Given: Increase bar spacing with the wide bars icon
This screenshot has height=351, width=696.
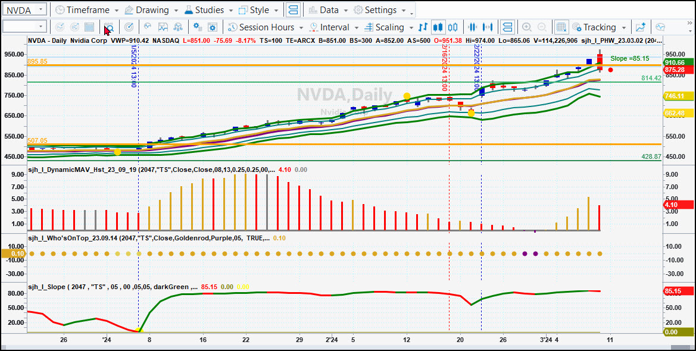Looking at the screenshot, I should (x=488, y=27).
